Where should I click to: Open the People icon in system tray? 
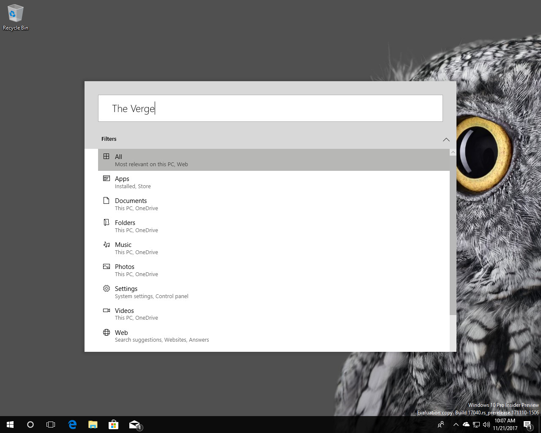click(x=441, y=425)
